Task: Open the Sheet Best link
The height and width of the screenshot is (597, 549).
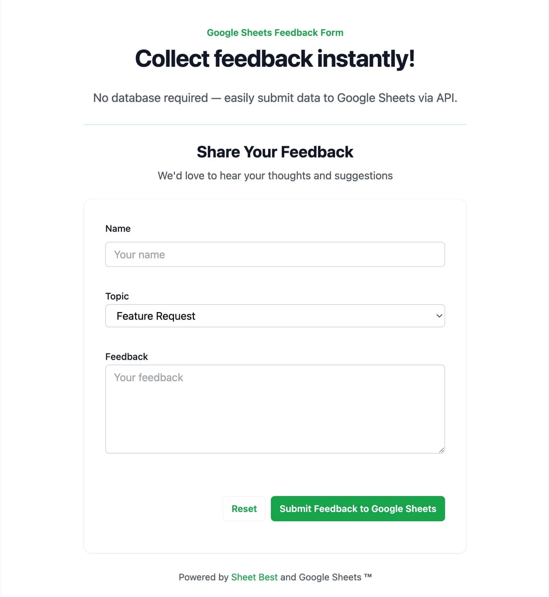Action: 254,577
